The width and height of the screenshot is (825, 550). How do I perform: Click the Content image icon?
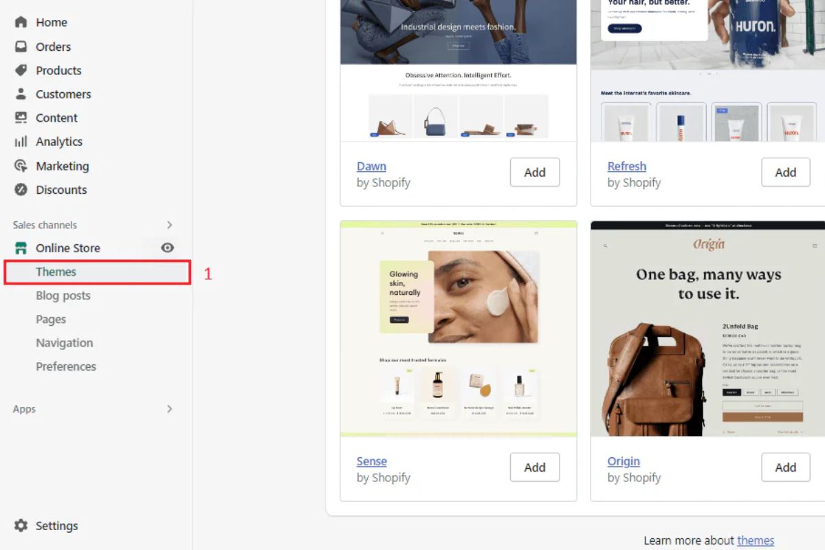coord(21,118)
